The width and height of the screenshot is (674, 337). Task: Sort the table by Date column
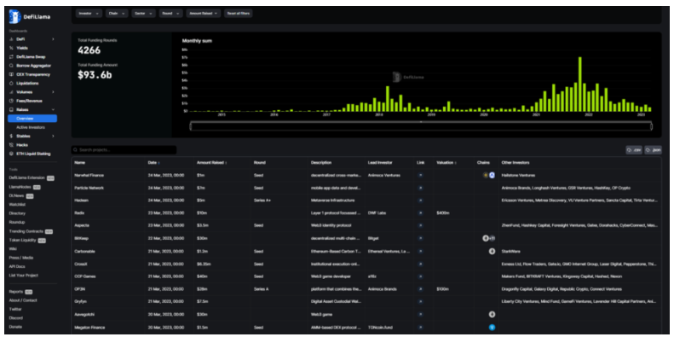click(x=153, y=163)
